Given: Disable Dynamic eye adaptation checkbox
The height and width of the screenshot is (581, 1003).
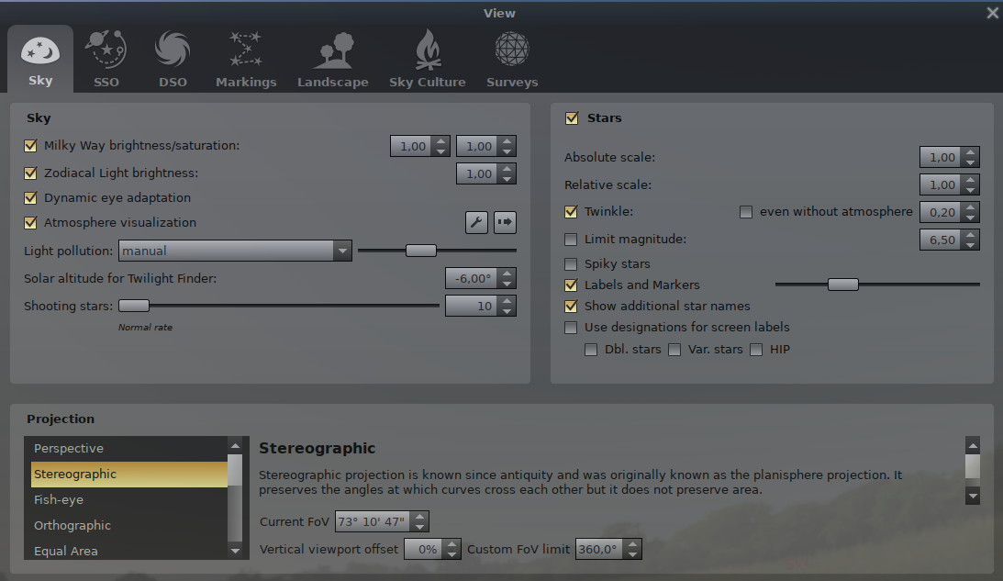Looking at the screenshot, I should pos(31,198).
